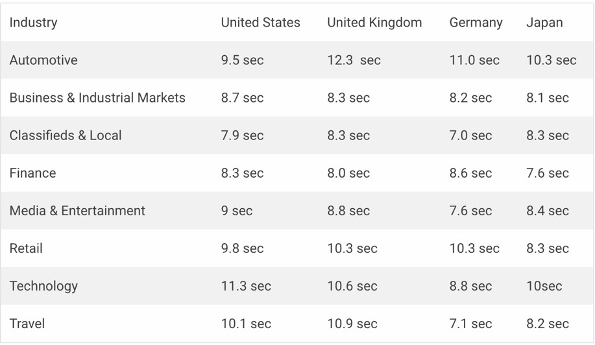
Task: Select the 9 sec Media US cell
Action: point(237,210)
